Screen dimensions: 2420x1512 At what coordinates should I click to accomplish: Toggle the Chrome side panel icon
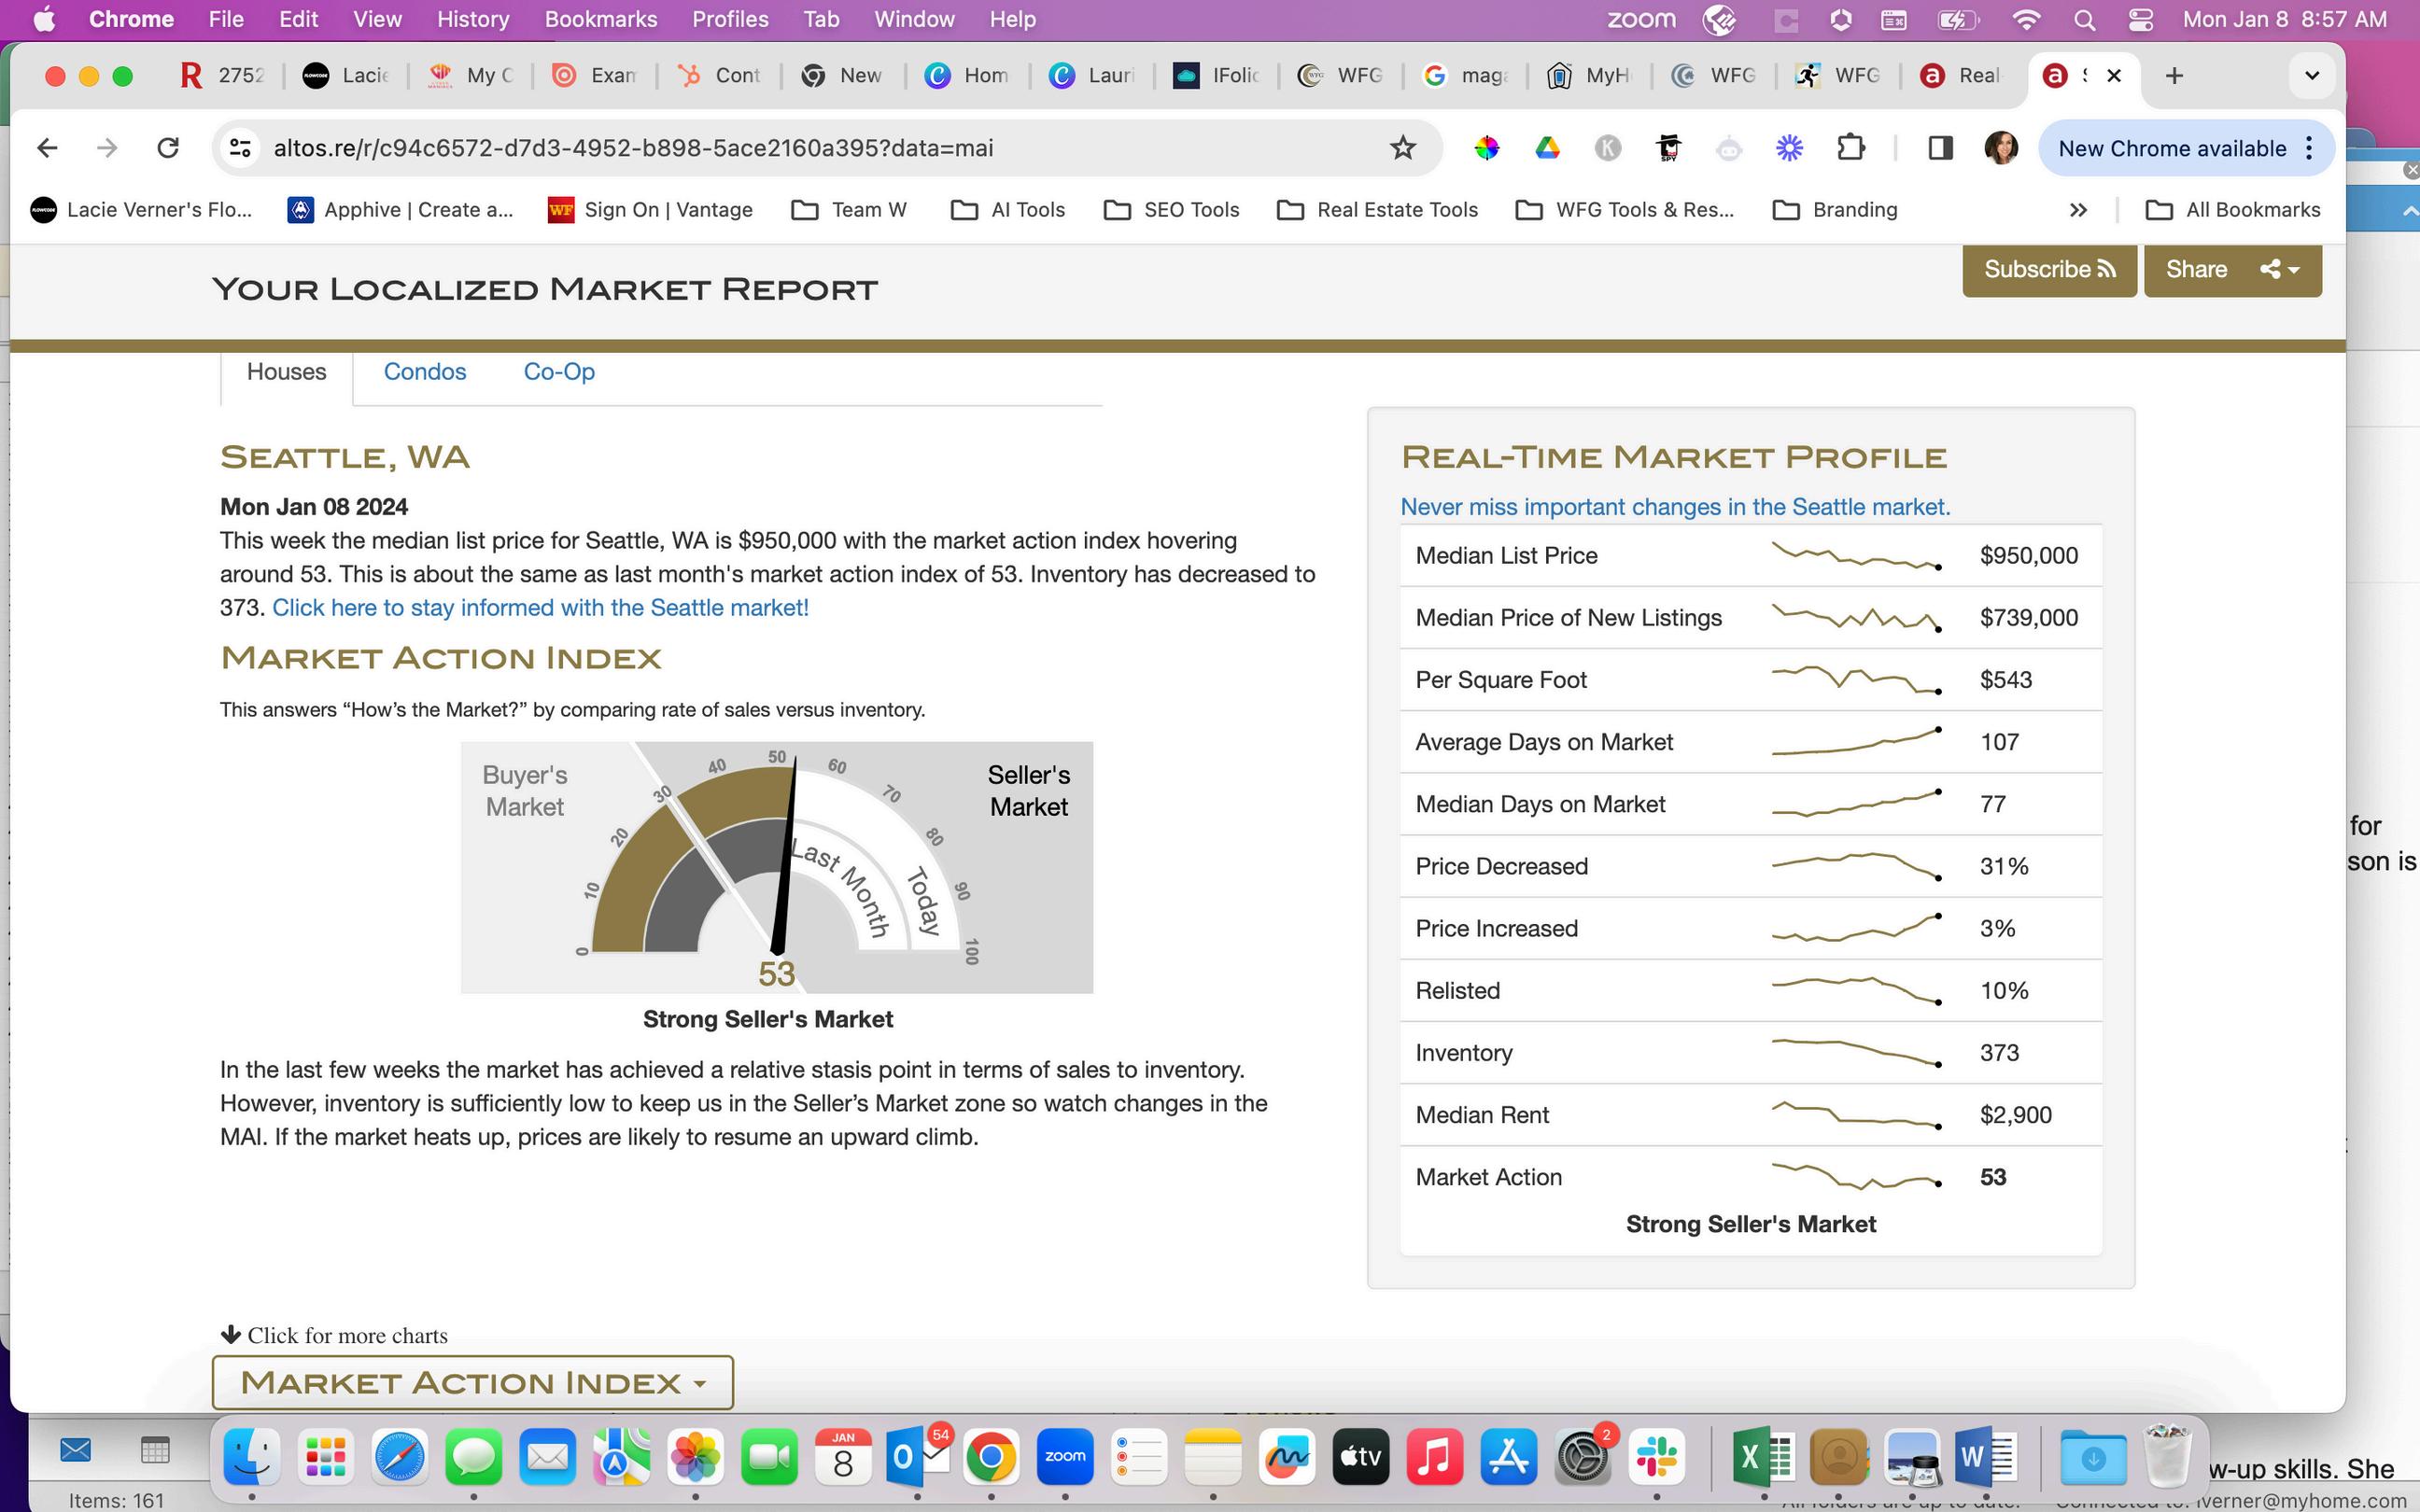click(x=1940, y=148)
